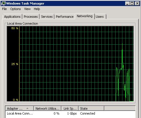Switch to the Users tab

click(100, 17)
